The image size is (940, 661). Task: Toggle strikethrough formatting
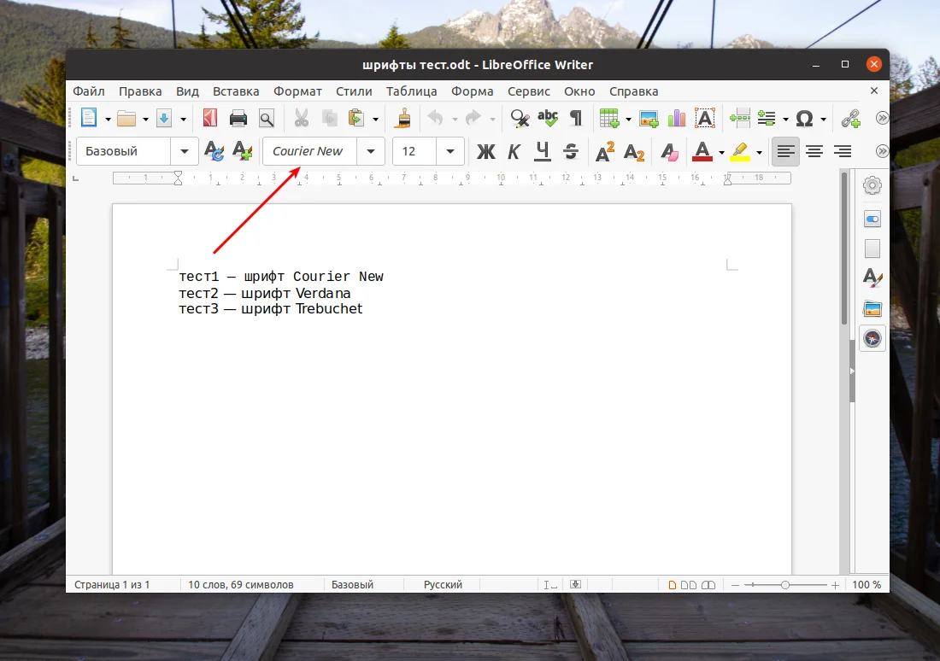(570, 151)
